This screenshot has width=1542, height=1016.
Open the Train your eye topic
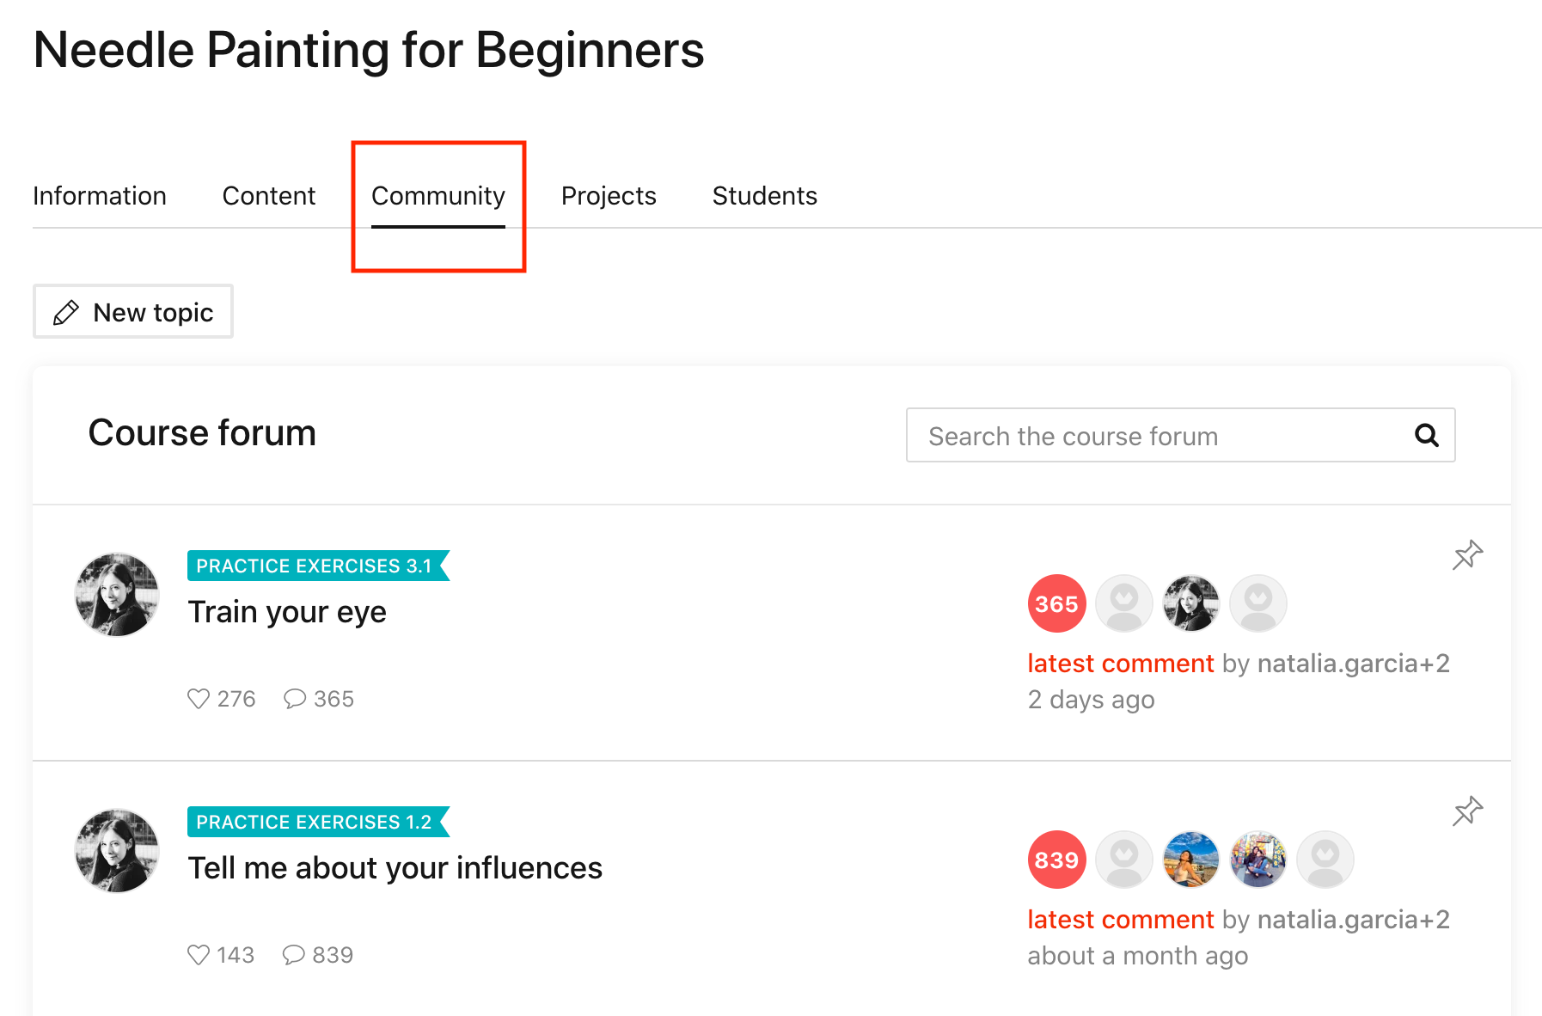(x=287, y=612)
